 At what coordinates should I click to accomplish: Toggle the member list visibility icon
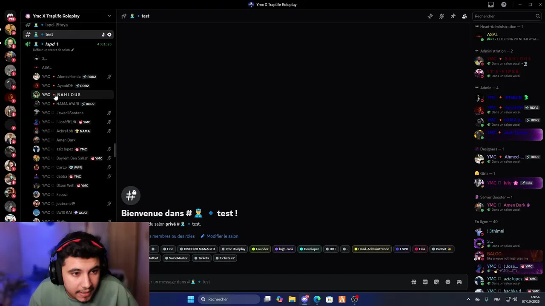click(465, 16)
